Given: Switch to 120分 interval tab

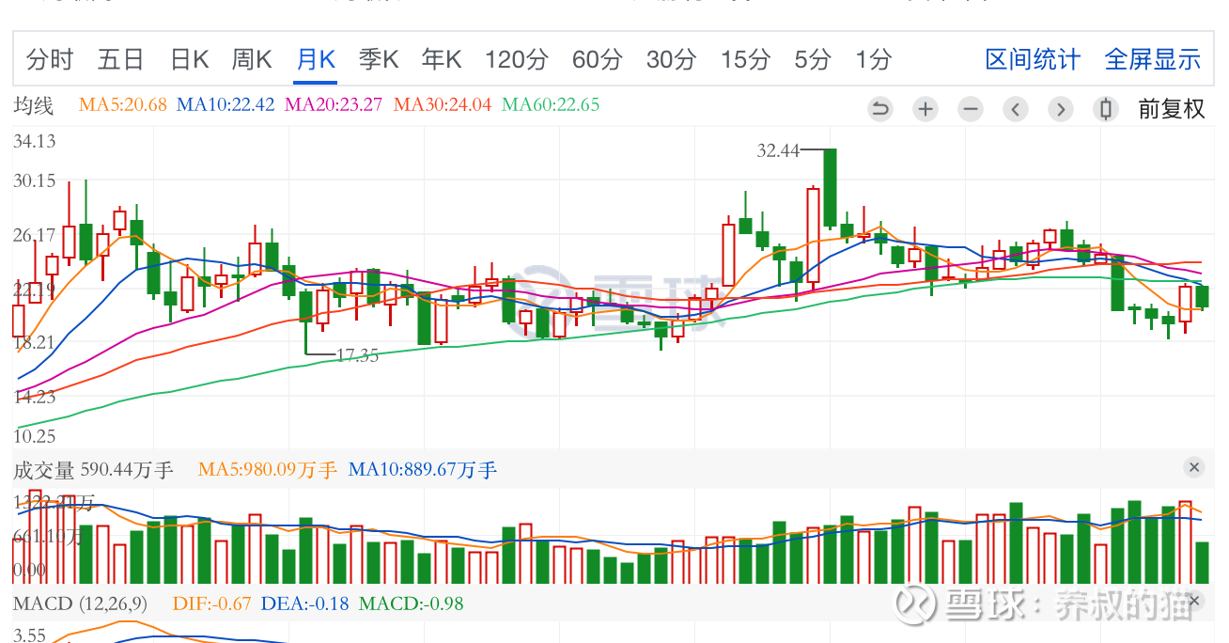Looking at the screenshot, I should [517, 60].
